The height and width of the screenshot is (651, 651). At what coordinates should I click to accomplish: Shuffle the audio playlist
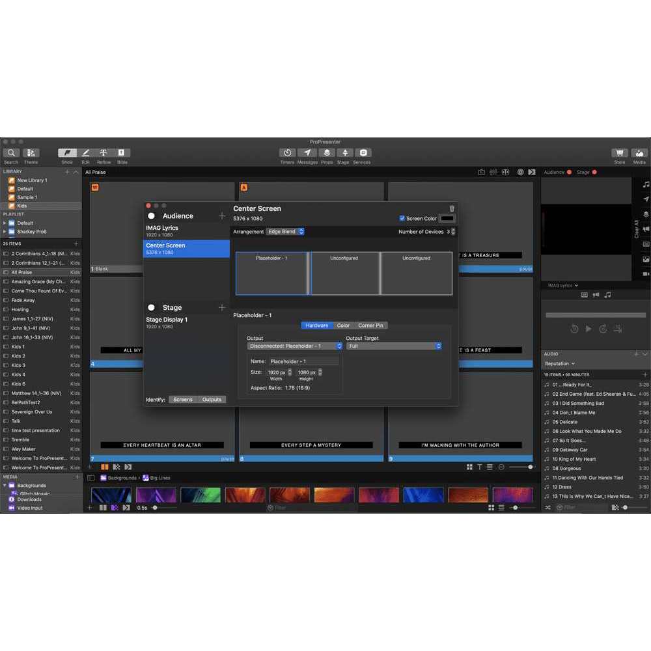(547, 508)
